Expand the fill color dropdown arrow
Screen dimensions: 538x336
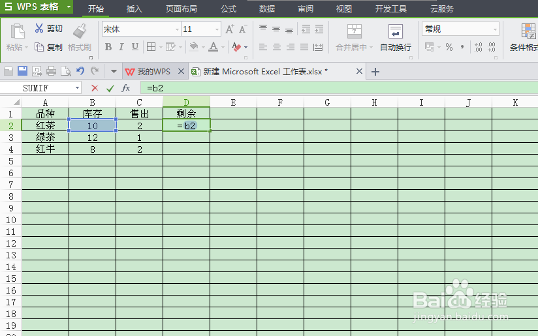point(203,47)
